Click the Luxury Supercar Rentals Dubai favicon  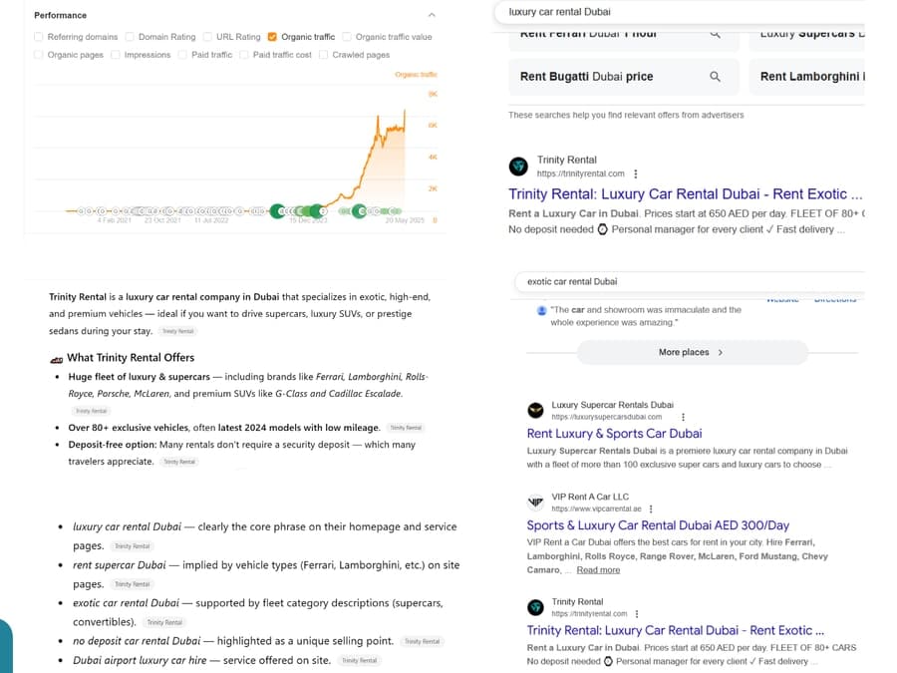pos(535,411)
